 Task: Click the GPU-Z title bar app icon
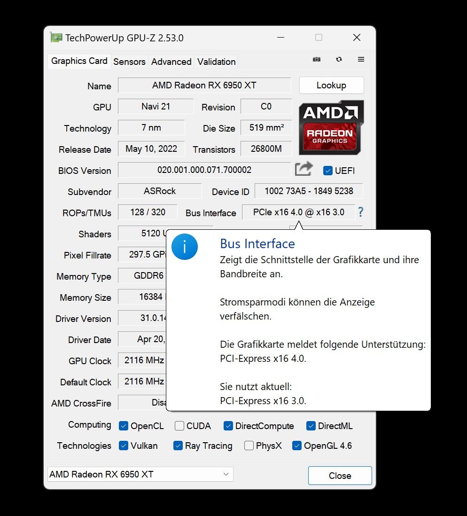(56, 38)
